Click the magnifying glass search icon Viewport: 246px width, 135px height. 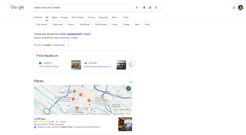coord(156,8)
